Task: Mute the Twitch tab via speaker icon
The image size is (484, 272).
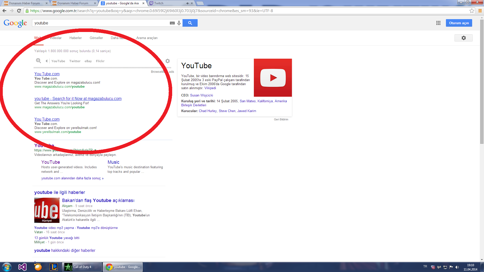Action: [x=188, y=3]
